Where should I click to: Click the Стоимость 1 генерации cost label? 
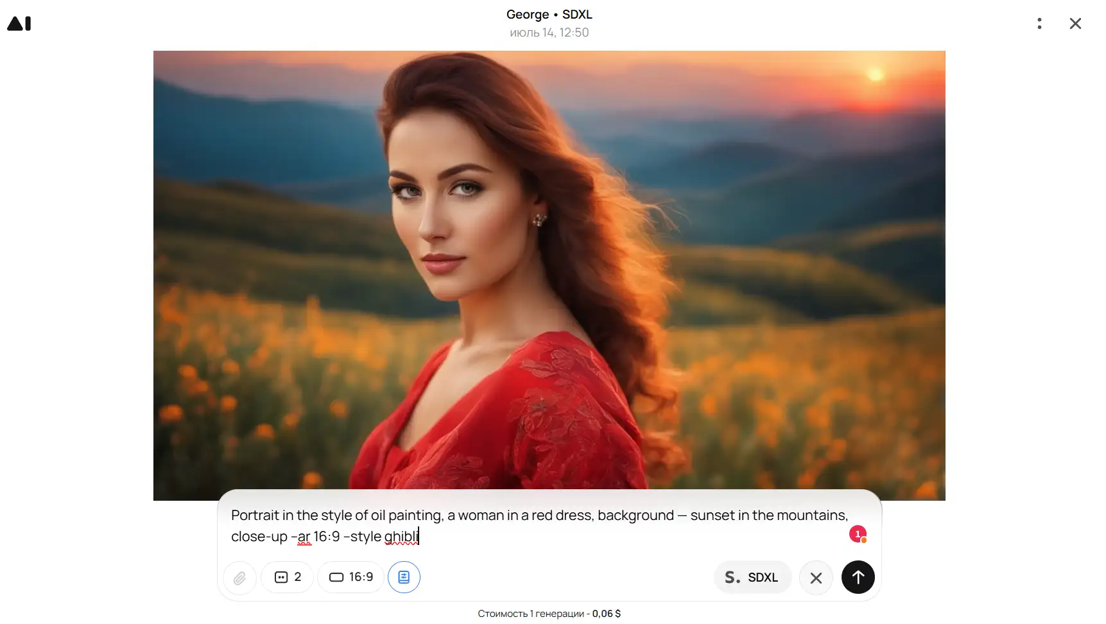pos(530,614)
